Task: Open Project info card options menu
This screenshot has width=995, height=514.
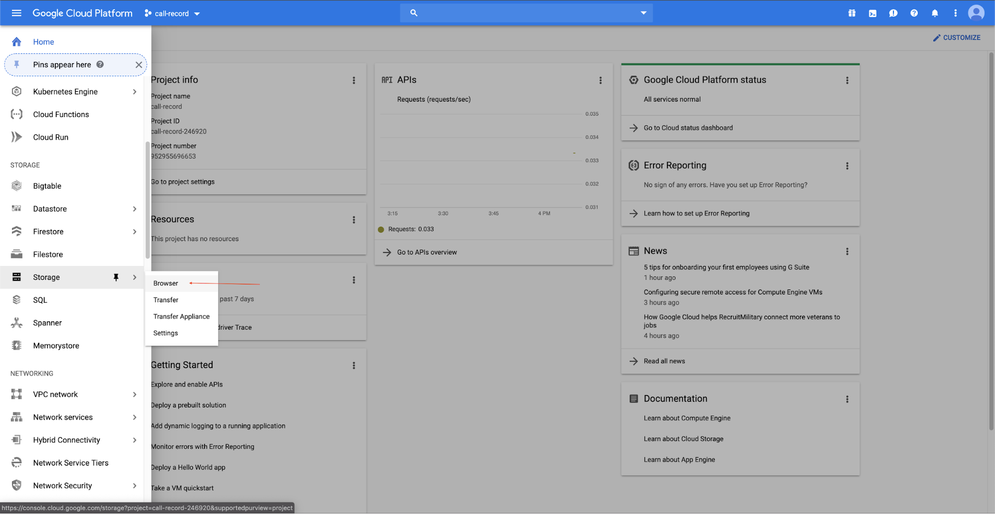Action: (354, 80)
